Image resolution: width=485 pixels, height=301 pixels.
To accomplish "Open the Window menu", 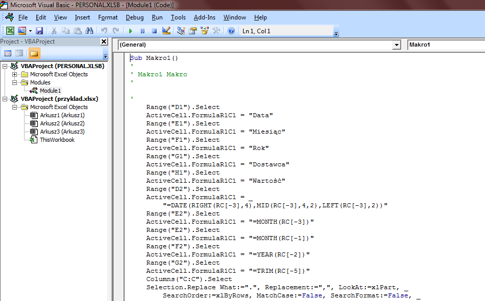I will pyautogui.click(x=234, y=17).
